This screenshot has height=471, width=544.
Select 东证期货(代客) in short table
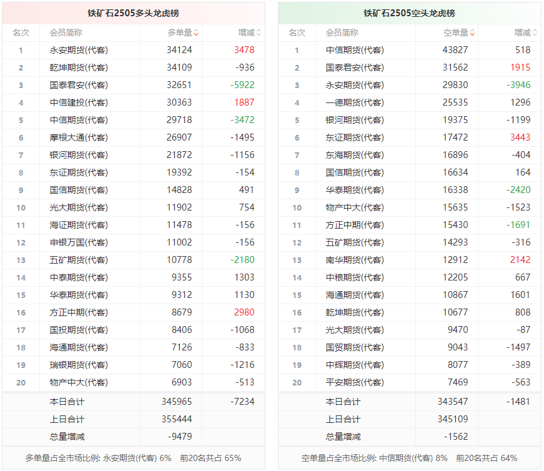click(x=355, y=138)
